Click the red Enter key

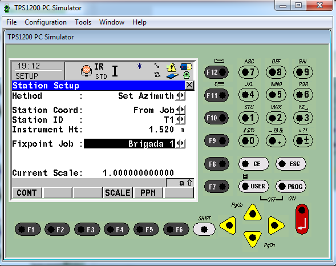302,219
